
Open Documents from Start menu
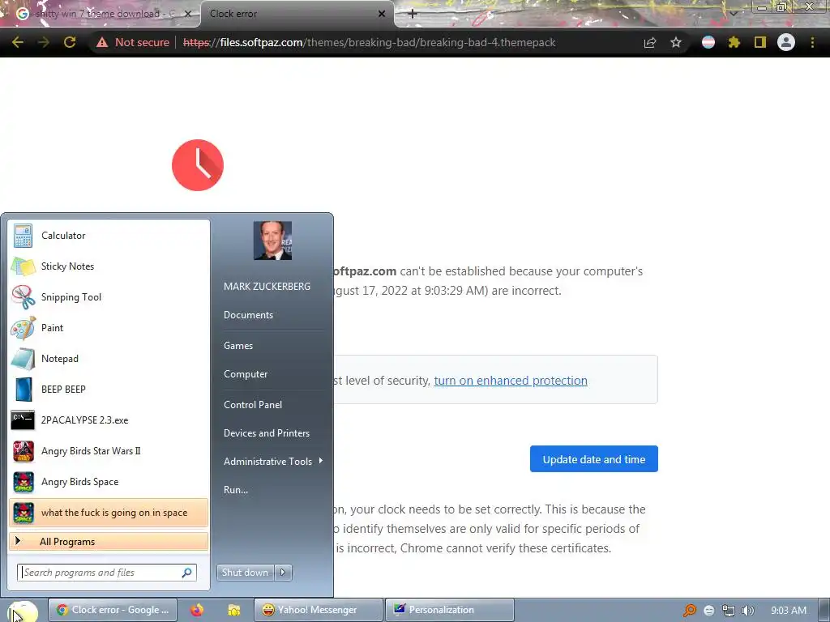(248, 315)
